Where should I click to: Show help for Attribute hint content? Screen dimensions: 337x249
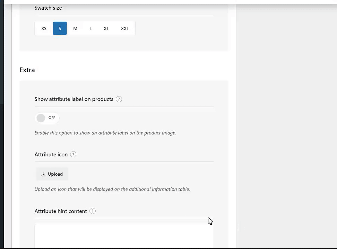pyautogui.click(x=93, y=211)
